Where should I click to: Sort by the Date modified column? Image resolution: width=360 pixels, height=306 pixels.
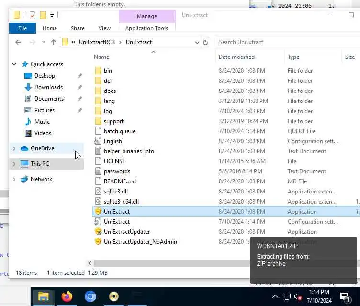click(x=236, y=57)
